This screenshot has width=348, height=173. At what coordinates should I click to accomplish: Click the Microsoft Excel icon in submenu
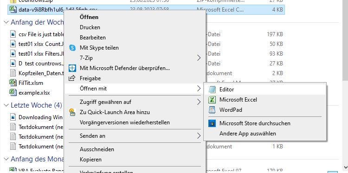pos(212,100)
